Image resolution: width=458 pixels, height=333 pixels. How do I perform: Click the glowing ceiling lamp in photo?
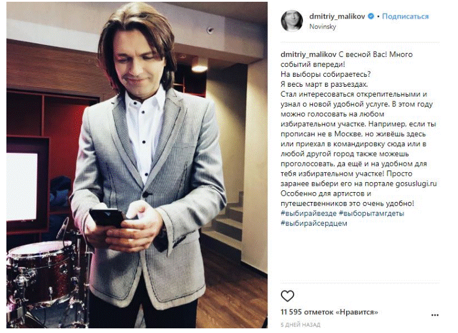199,69
